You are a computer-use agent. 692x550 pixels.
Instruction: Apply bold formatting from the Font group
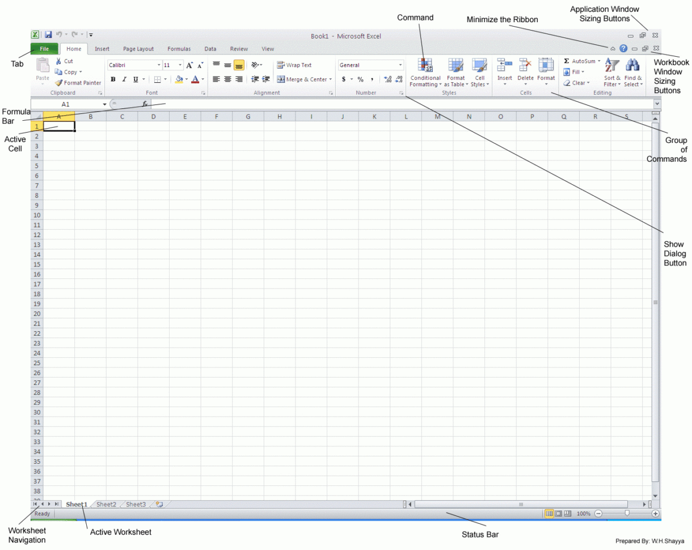pyautogui.click(x=113, y=79)
